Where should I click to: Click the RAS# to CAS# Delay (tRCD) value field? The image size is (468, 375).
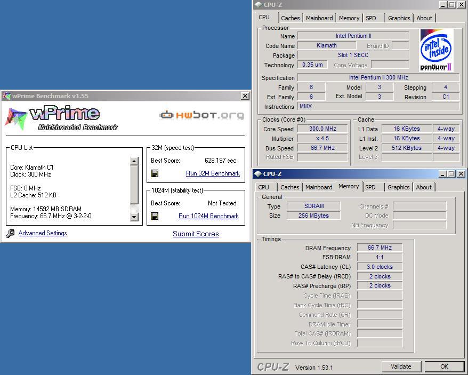(380, 276)
